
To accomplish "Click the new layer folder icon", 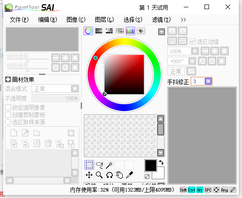I will pyautogui.click(x=37, y=133).
